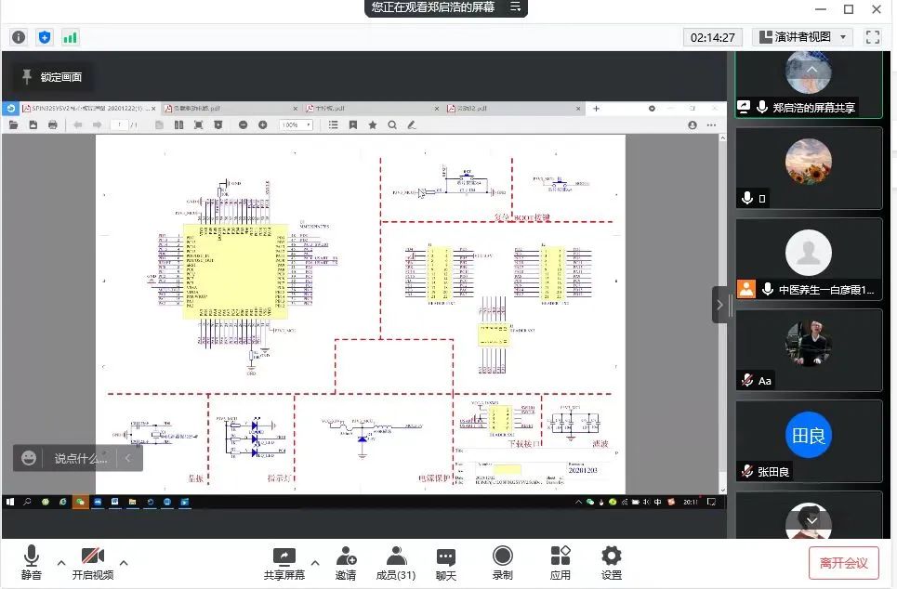Screen dimensions: 897x589
Task: Turn on camera with 开启视频
Action: (92, 563)
